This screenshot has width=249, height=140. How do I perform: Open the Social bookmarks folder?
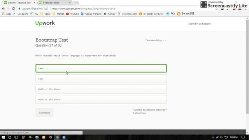click(45, 14)
